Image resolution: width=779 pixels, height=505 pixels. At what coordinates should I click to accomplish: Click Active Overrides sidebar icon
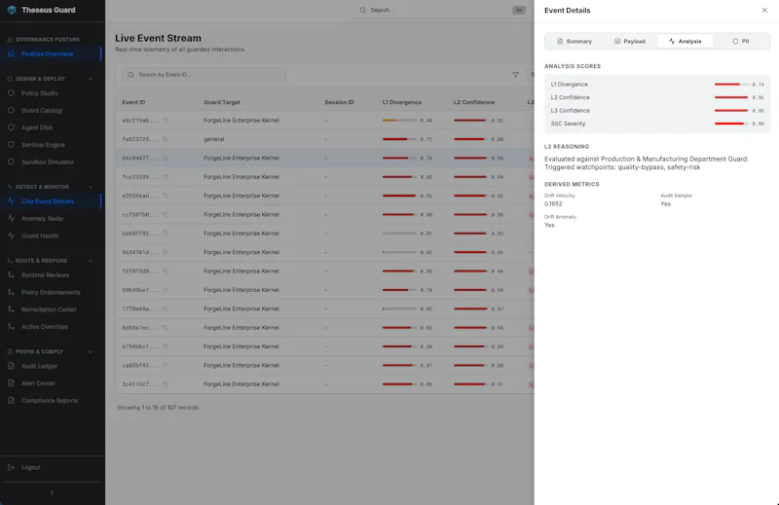tap(11, 327)
